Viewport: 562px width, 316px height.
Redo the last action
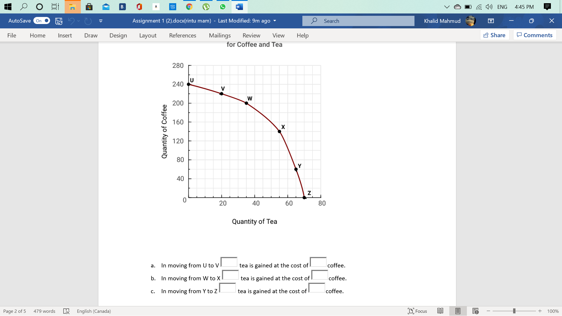[88, 21]
